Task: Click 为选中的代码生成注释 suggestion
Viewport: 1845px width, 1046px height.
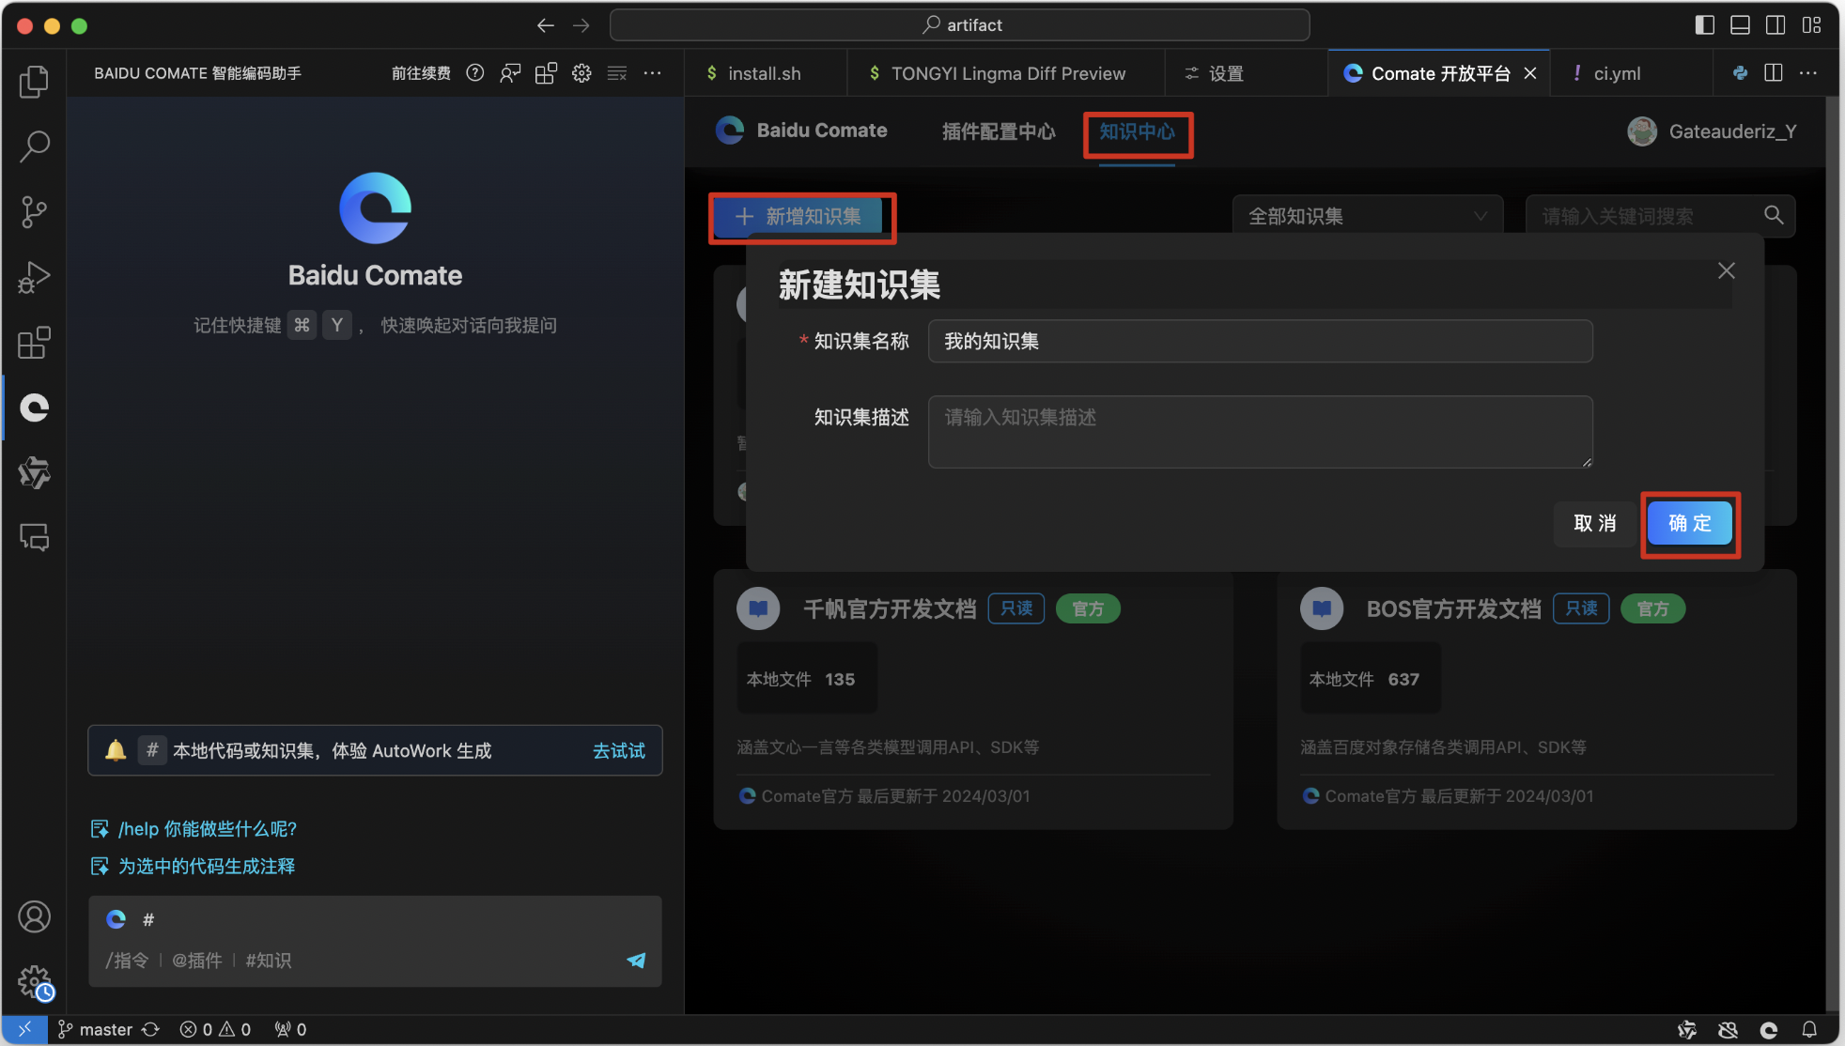Action: pyautogui.click(x=194, y=866)
